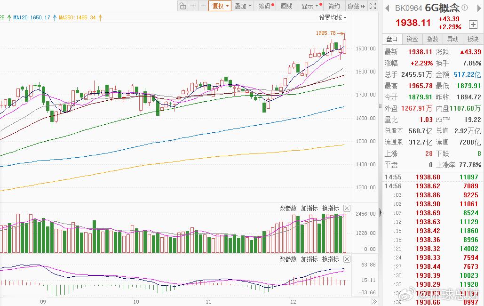Click the 总股本 value 560.7亿

pos(421,131)
